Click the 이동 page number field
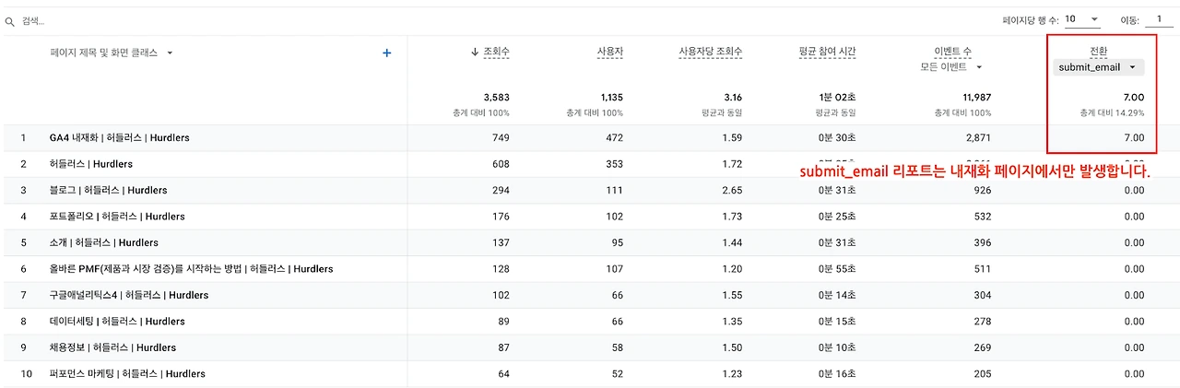Image resolution: width=1180 pixels, height=388 pixels. (x=1157, y=19)
